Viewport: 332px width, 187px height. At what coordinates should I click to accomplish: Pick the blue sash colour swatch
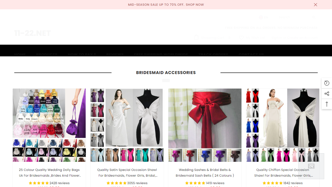[205, 155]
